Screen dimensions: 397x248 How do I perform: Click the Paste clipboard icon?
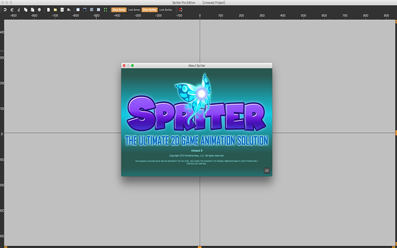(x=32, y=10)
